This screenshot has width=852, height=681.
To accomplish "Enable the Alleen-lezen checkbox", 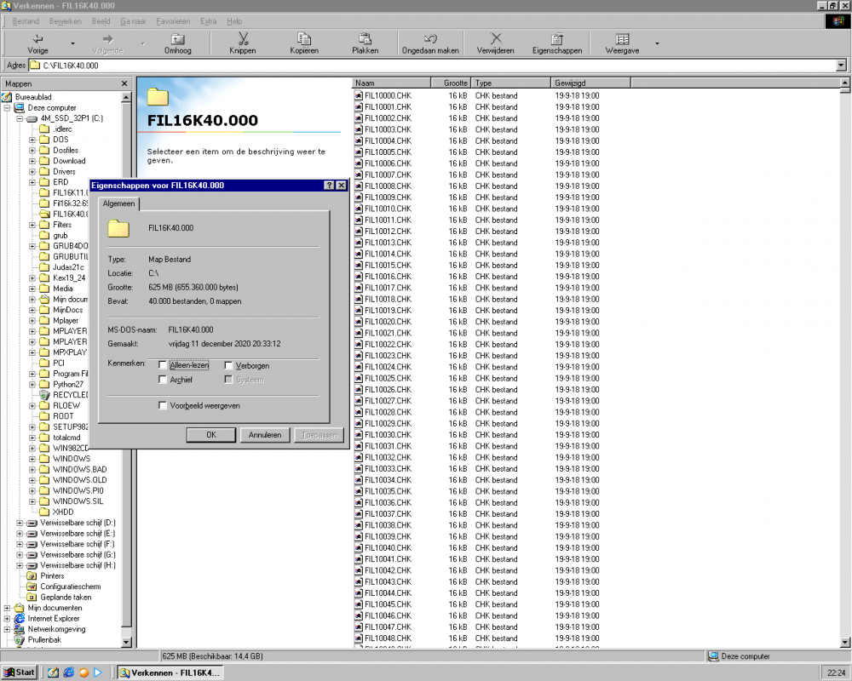I will pos(162,363).
